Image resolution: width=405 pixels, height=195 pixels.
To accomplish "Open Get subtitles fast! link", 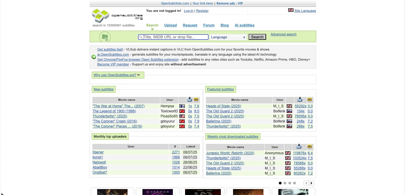I will (110, 49).
